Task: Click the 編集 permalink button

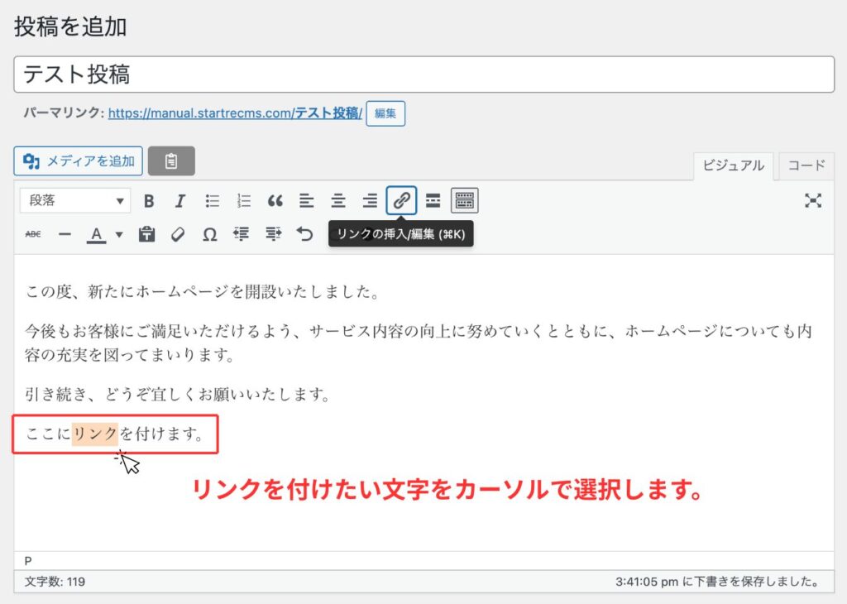Action: click(x=385, y=114)
